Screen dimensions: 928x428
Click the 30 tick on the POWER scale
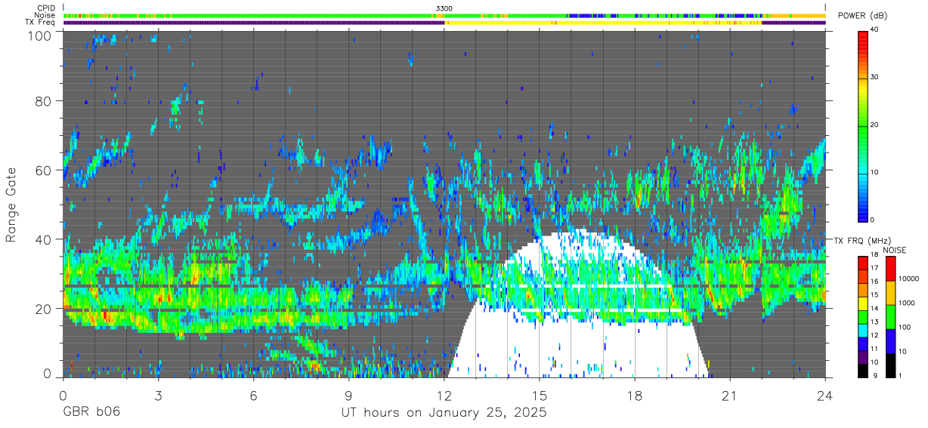click(875, 77)
